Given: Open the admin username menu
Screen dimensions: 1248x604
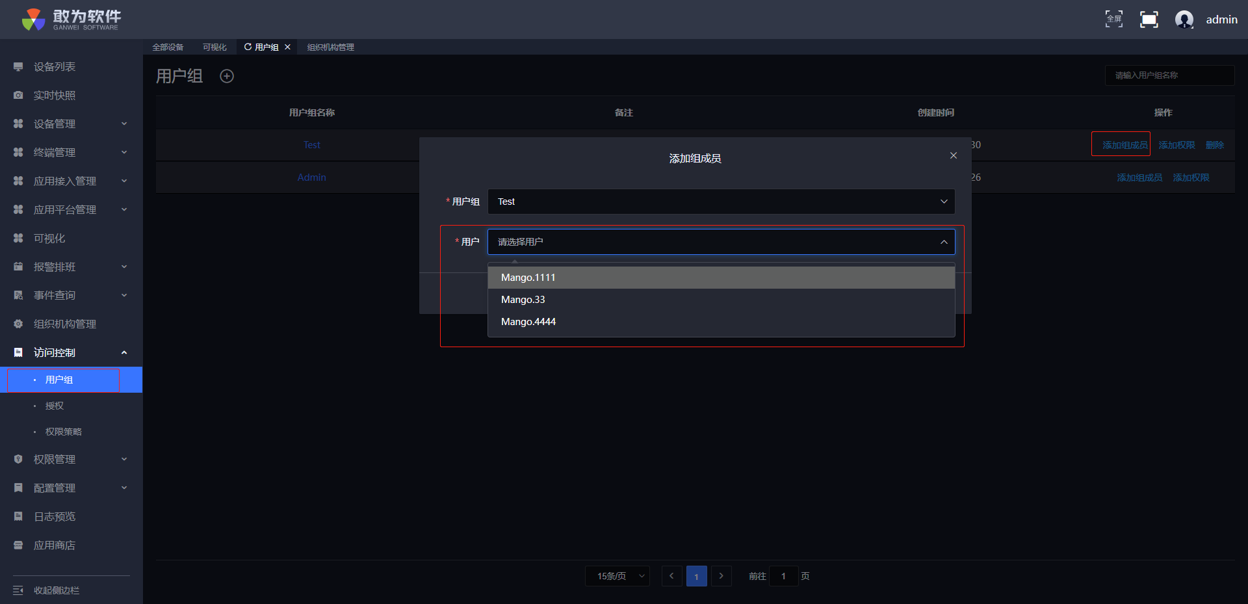Looking at the screenshot, I should pos(1222,20).
